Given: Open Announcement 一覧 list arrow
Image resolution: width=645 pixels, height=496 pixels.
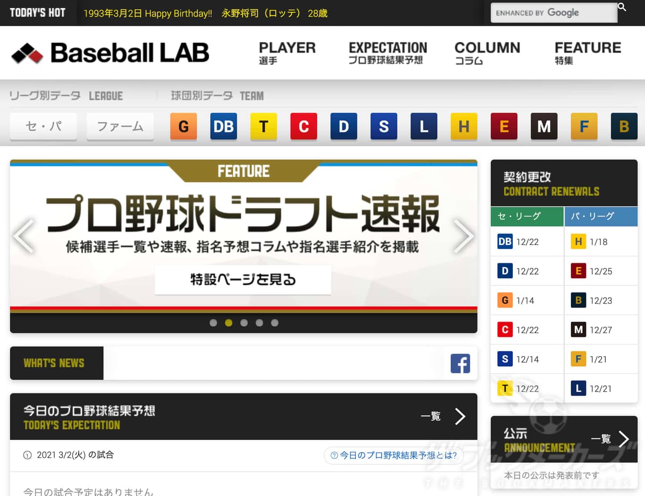Looking at the screenshot, I should pos(623,439).
